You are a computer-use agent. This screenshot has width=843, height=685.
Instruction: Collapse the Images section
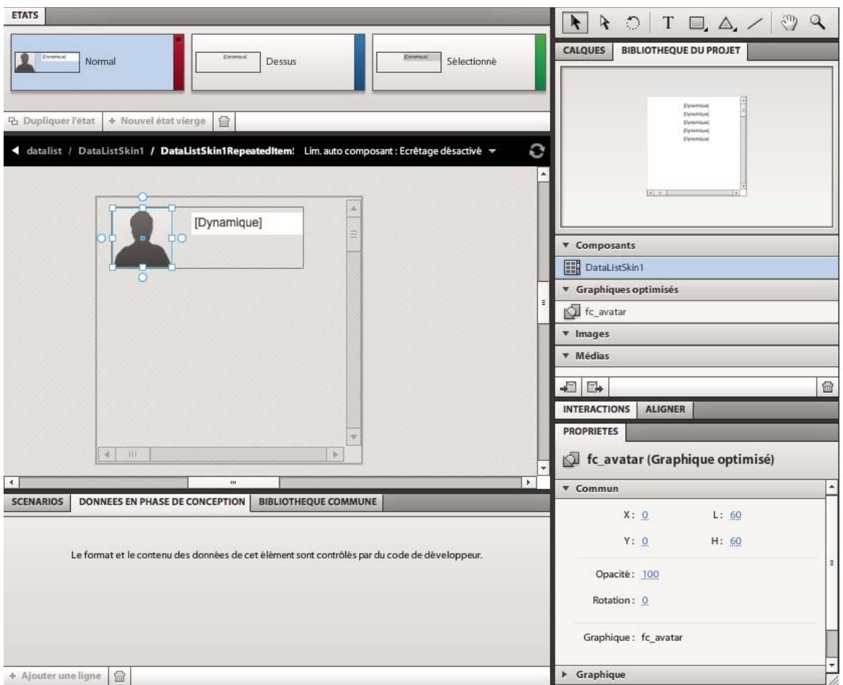(x=566, y=333)
